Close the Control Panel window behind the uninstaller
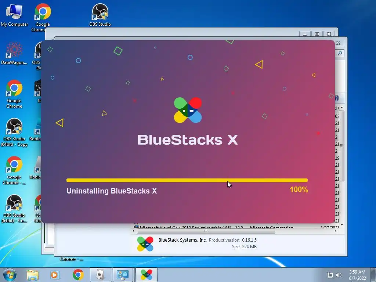The image size is (376, 282). 338,43
